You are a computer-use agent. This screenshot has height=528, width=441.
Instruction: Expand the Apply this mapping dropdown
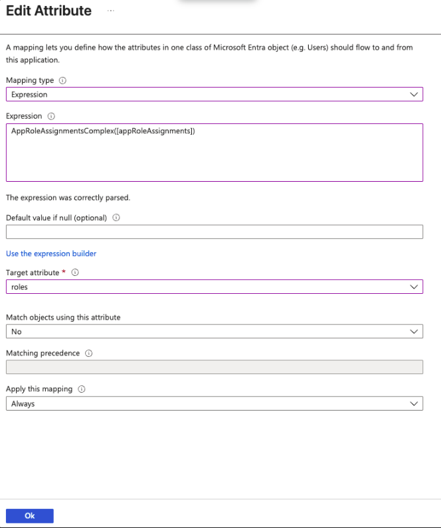point(214,403)
